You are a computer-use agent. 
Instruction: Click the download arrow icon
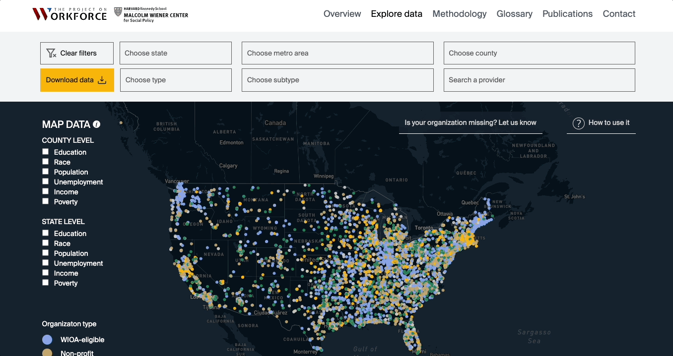tap(102, 80)
